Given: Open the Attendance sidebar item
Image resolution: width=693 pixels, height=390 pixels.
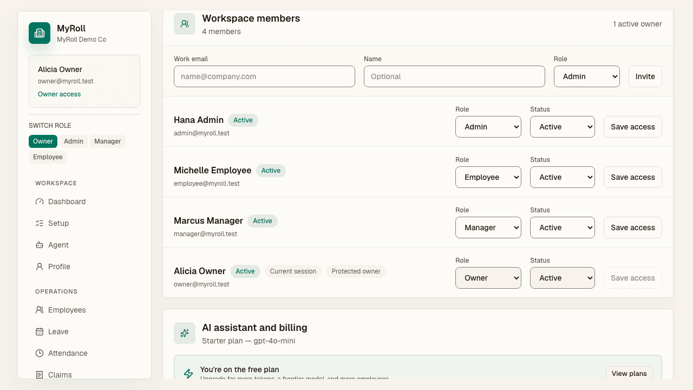Looking at the screenshot, I should click(84, 353).
